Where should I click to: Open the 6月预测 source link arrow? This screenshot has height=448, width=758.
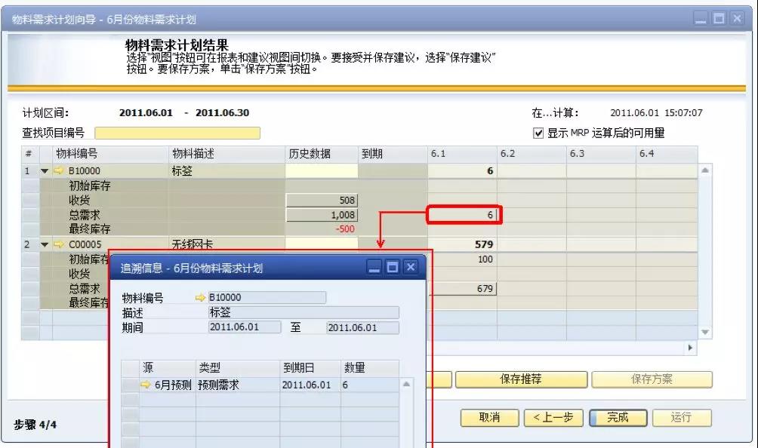click(146, 385)
